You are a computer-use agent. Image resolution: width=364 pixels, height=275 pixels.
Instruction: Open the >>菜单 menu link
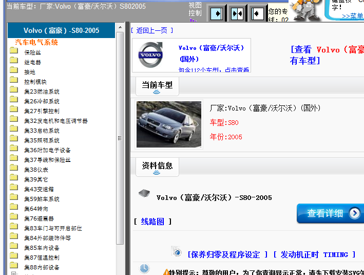352,16
